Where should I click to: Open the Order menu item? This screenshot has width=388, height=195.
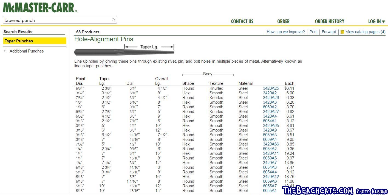(x=283, y=21)
